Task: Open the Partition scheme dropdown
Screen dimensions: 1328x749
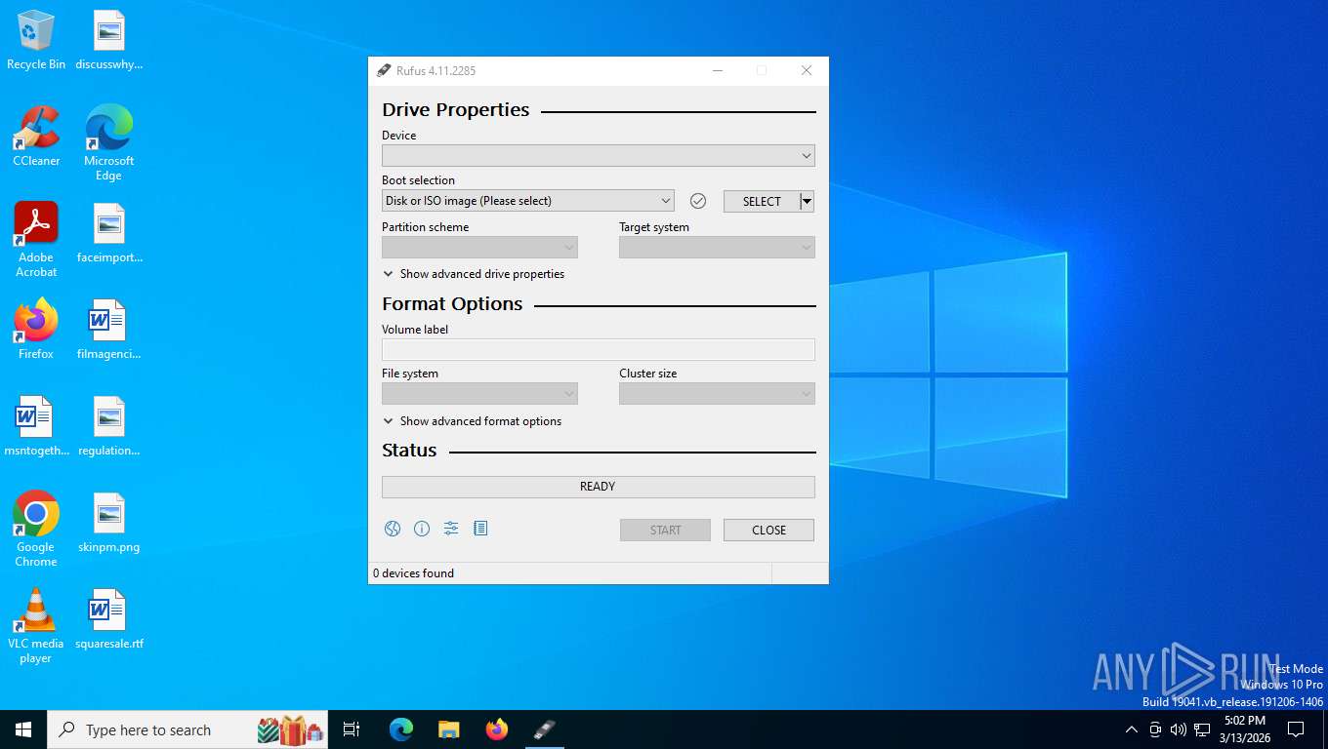Action: pyautogui.click(x=479, y=248)
